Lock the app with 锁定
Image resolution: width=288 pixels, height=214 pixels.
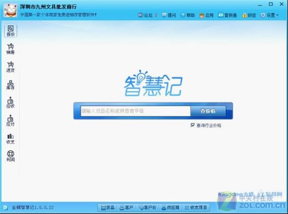249,15
